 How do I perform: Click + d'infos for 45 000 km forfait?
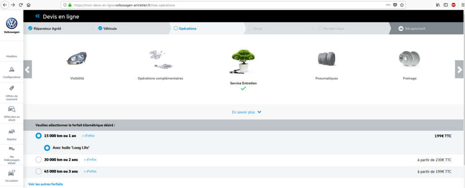pyautogui.click(x=90, y=171)
